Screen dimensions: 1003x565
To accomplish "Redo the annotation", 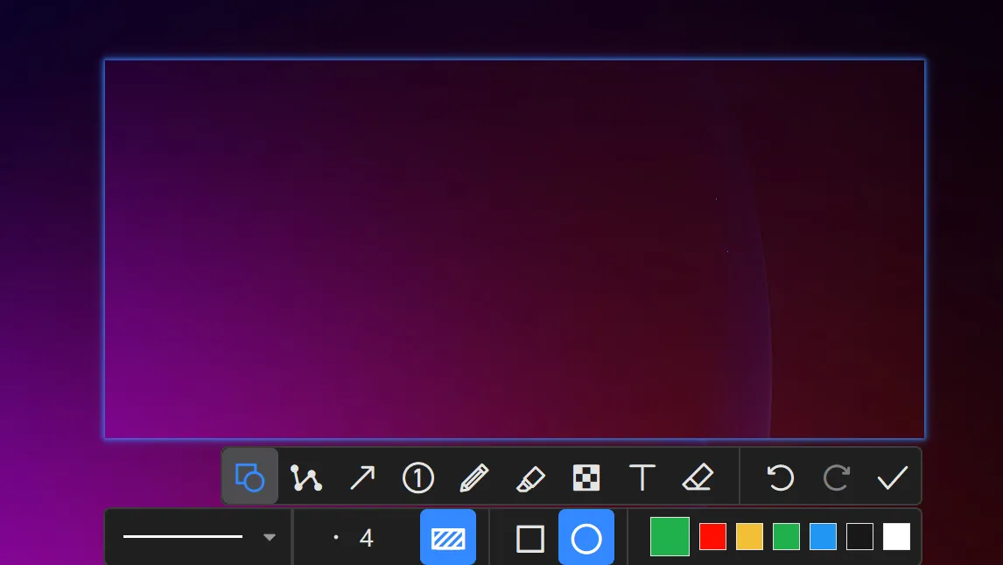I will (x=836, y=478).
